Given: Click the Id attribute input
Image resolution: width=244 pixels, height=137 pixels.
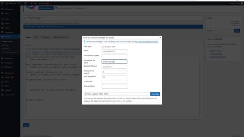Looking at the screenshot, I should click(114, 82).
